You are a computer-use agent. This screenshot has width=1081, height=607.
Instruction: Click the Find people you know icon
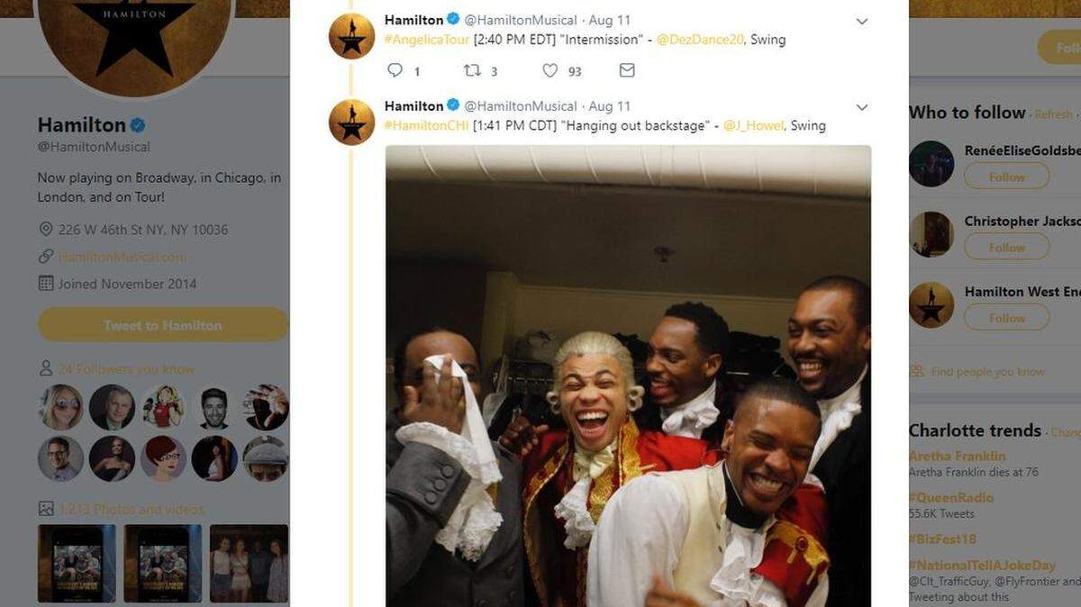(x=919, y=371)
